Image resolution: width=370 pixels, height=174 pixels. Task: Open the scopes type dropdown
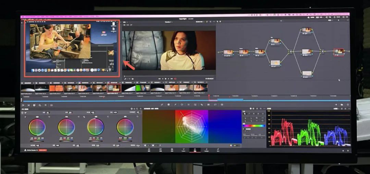tap(336, 109)
